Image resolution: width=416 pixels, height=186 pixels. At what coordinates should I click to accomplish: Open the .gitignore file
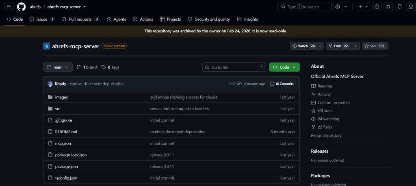tap(64, 120)
